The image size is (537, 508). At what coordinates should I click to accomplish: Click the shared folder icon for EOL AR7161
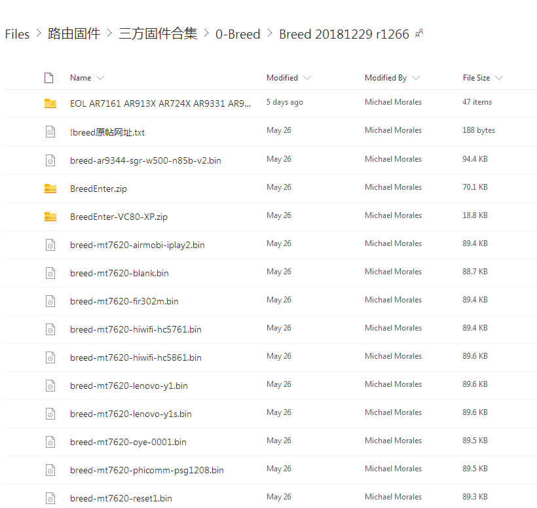point(50,103)
